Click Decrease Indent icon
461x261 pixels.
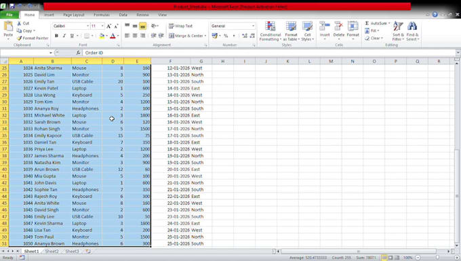coord(153,35)
